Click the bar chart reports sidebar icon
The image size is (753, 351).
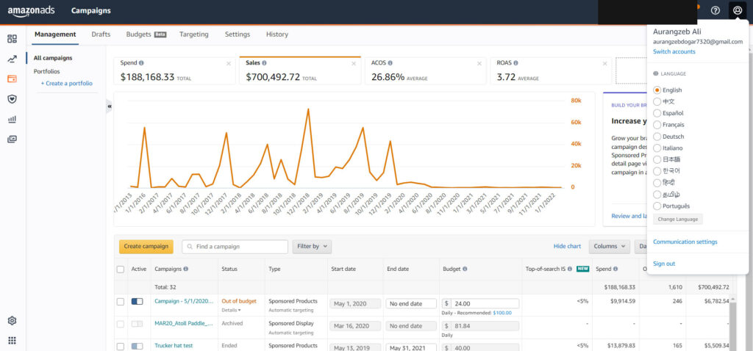(x=12, y=119)
